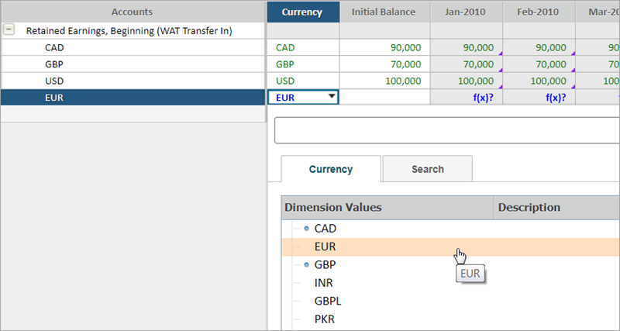Click USD Jan-2010 value 100,000
This screenshot has width=620, height=331.
[x=467, y=81]
